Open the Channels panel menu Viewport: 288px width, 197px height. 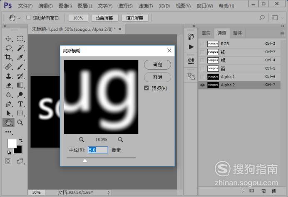pyautogui.click(x=282, y=33)
